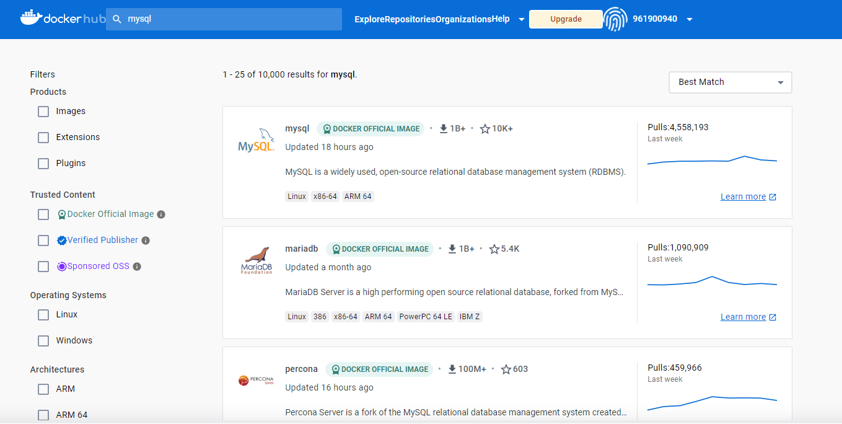Click info icon beside Verified Publisher filter
Screen dimensions: 842x424
146,241
